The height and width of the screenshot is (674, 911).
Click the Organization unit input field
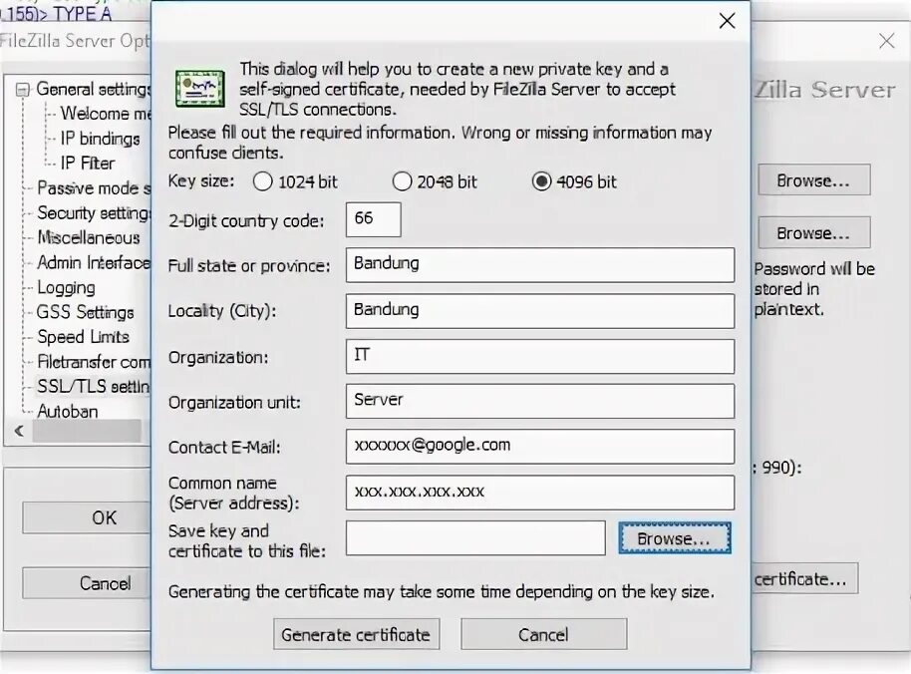pos(540,401)
